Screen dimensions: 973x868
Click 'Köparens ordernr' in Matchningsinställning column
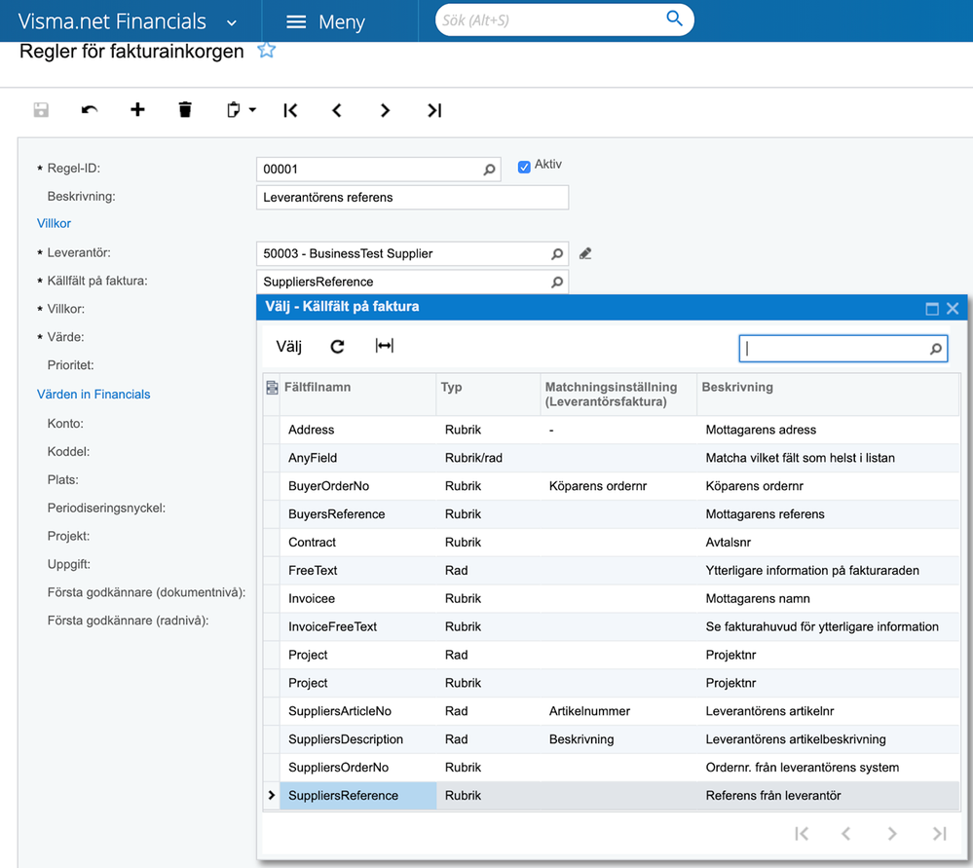(x=598, y=486)
